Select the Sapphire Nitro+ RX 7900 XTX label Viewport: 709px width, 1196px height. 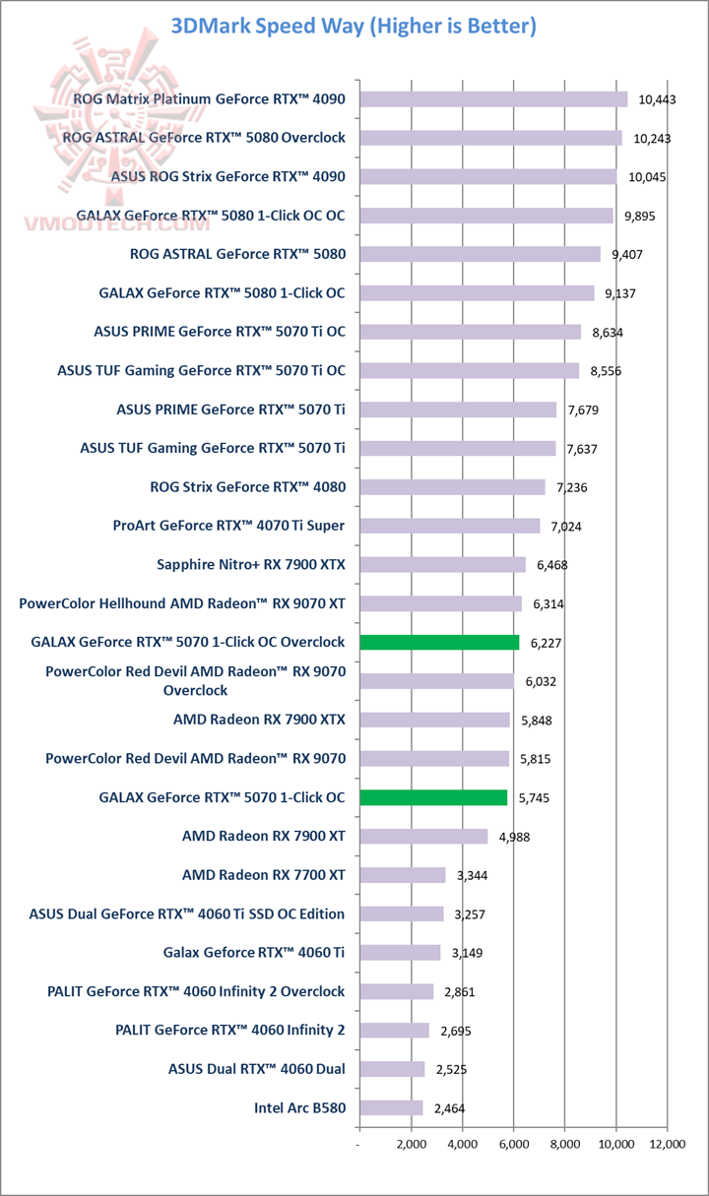[251, 564]
